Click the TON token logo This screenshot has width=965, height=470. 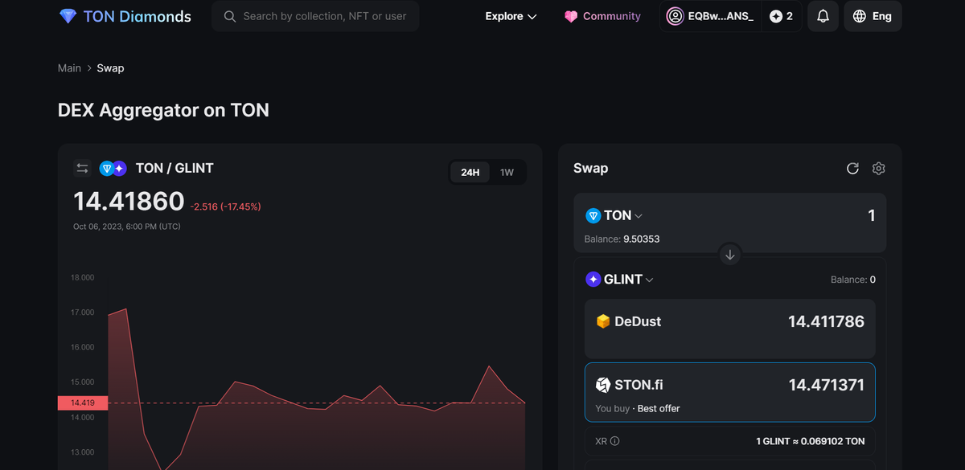(593, 215)
